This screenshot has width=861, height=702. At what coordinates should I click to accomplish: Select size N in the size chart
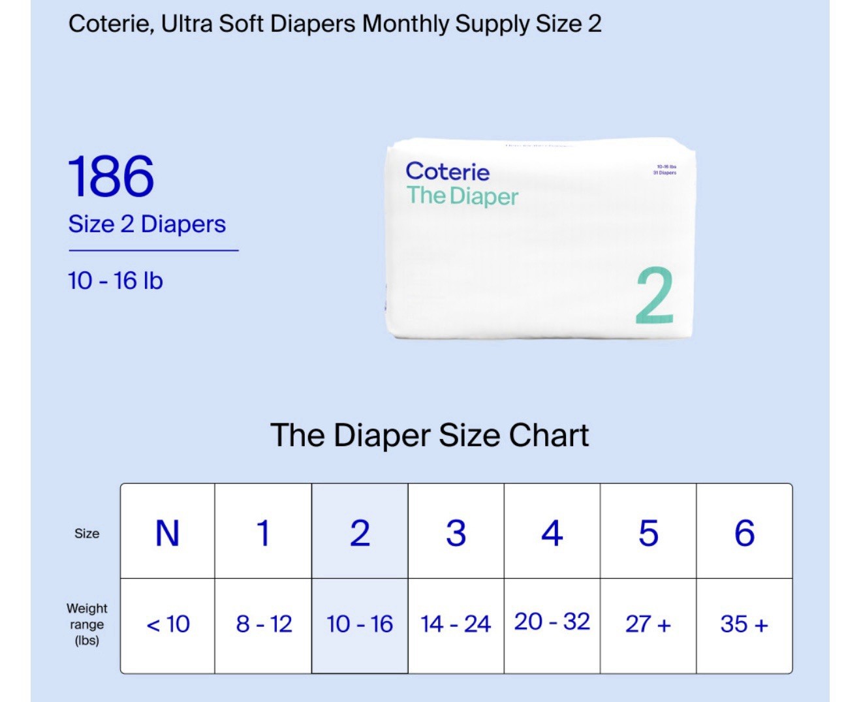click(168, 532)
